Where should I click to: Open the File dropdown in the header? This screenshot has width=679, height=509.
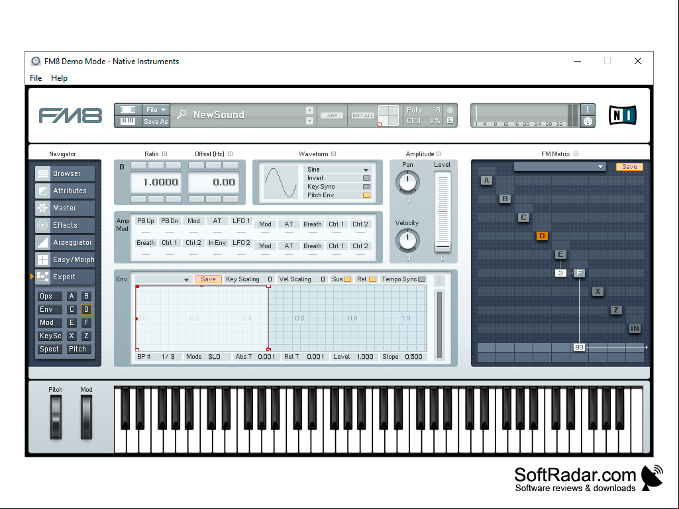coord(156,109)
